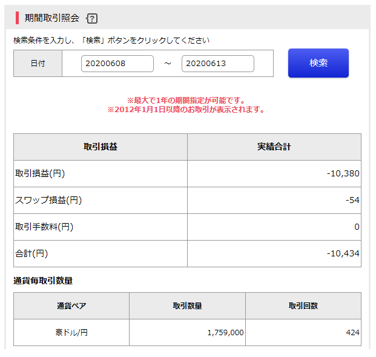This screenshot has height=357, width=376.
Task: Select the 通貨ペア column header
Action: coord(71,306)
